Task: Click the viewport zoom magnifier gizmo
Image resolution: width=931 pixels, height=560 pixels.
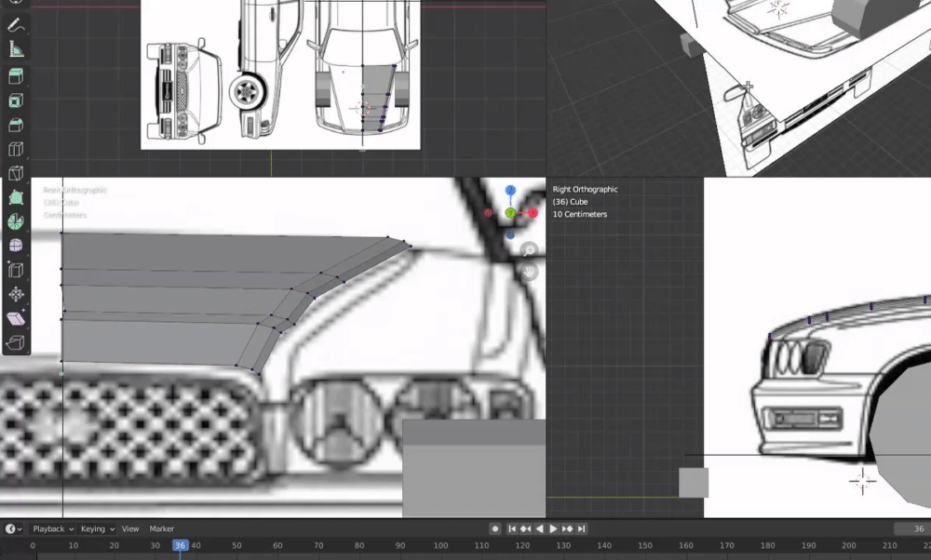Action: (x=529, y=250)
